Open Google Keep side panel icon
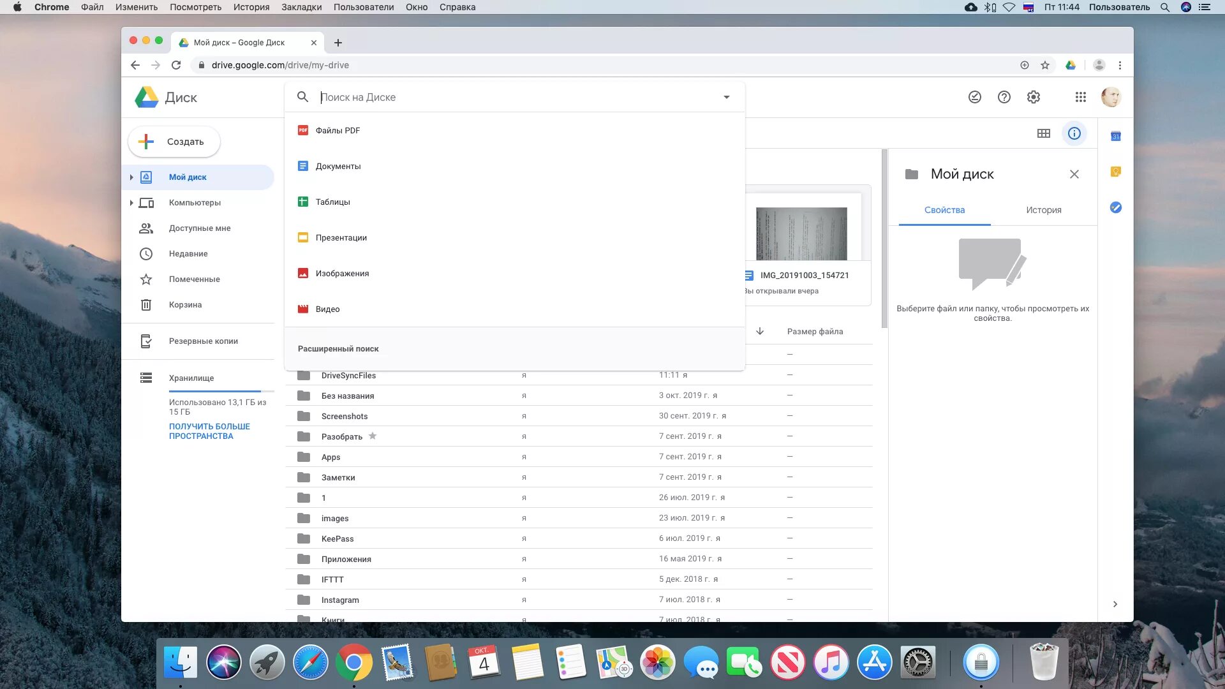1225x689 pixels. (x=1115, y=172)
